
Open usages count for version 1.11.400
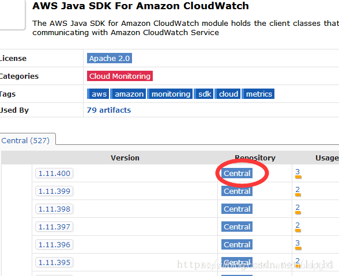tap(297, 171)
